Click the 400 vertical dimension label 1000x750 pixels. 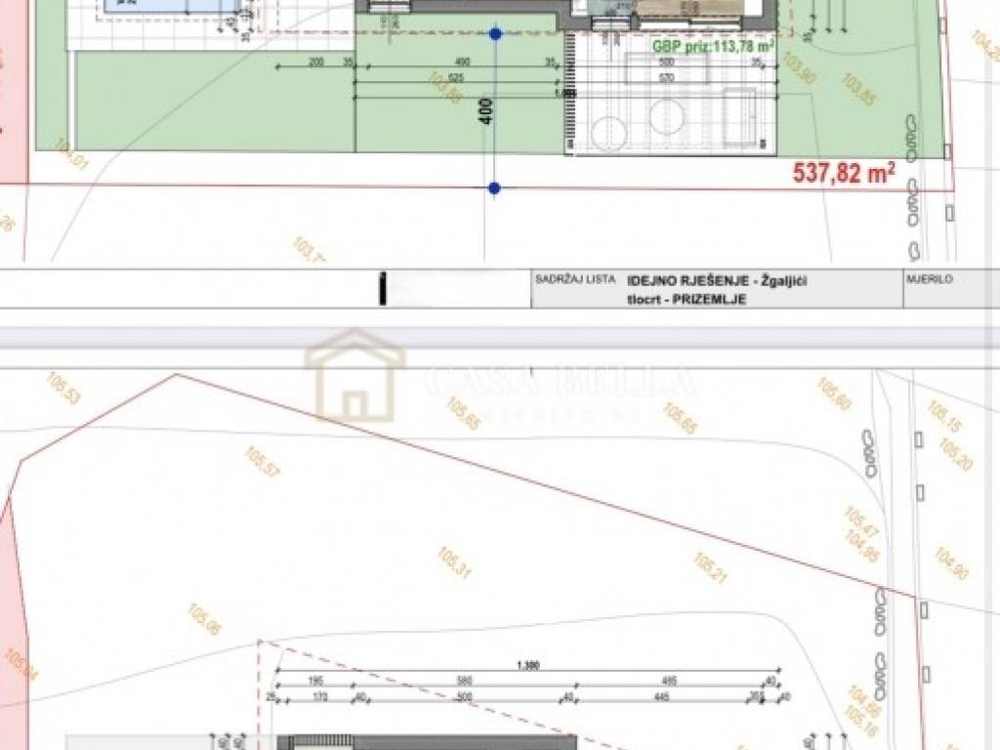486,109
